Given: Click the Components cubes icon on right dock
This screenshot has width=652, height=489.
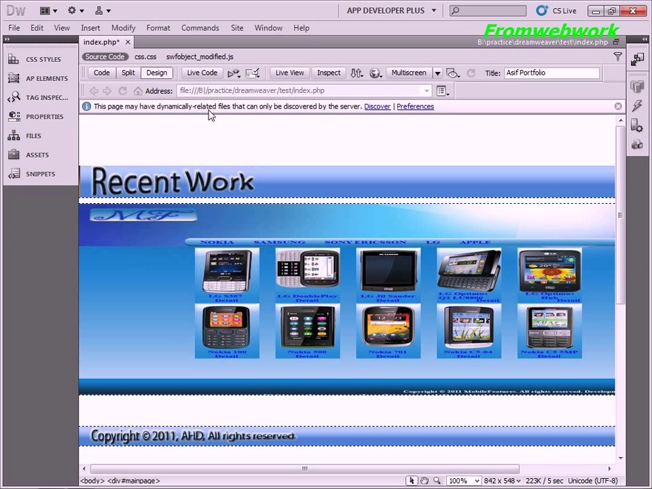Looking at the screenshot, I should (x=637, y=144).
